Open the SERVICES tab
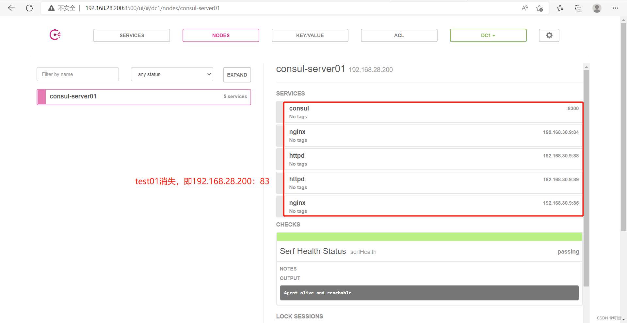The width and height of the screenshot is (627, 323). tap(132, 35)
